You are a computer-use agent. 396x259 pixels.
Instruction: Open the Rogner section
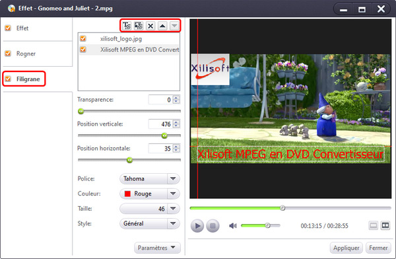[x=26, y=54]
